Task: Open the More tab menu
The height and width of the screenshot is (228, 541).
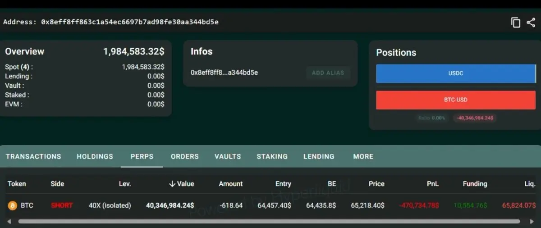Action: point(363,156)
